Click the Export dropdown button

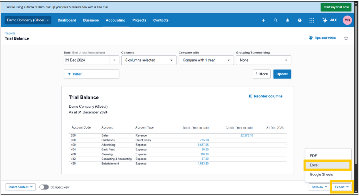coord(341,187)
